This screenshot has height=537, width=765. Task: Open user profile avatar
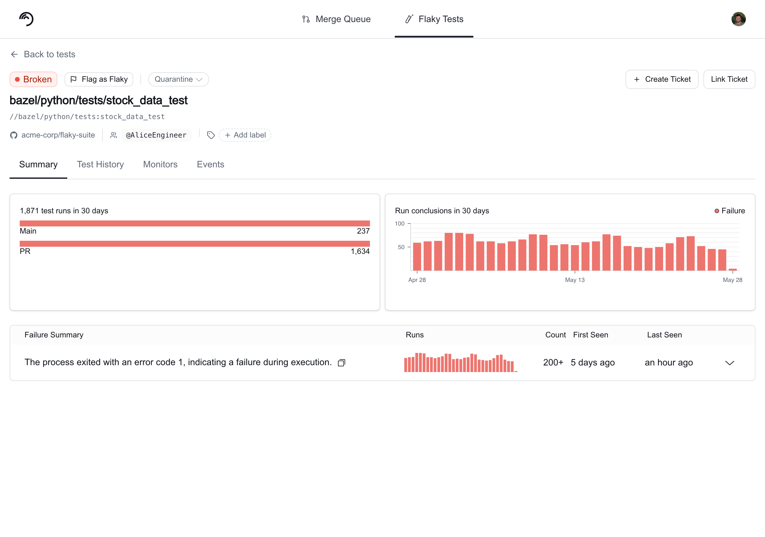coord(738,19)
